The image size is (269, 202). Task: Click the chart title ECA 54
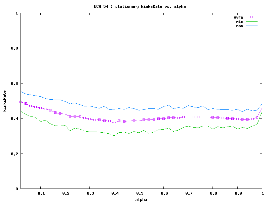click(140, 6)
